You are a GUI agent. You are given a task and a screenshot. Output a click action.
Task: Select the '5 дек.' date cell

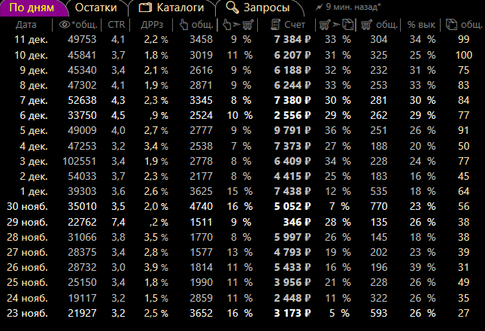34,130
